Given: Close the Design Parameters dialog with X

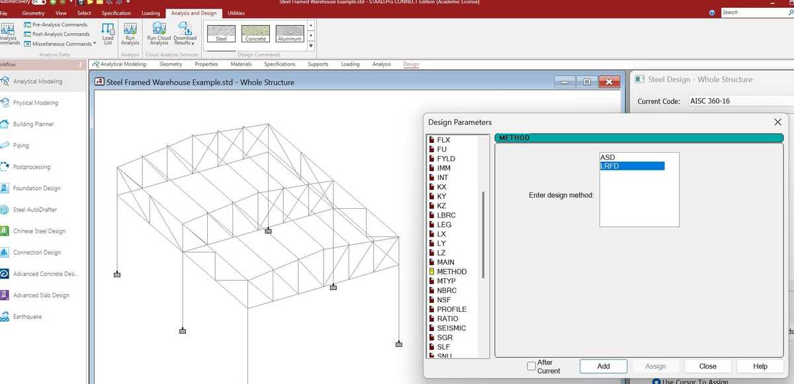Looking at the screenshot, I should click(x=777, y=122).
